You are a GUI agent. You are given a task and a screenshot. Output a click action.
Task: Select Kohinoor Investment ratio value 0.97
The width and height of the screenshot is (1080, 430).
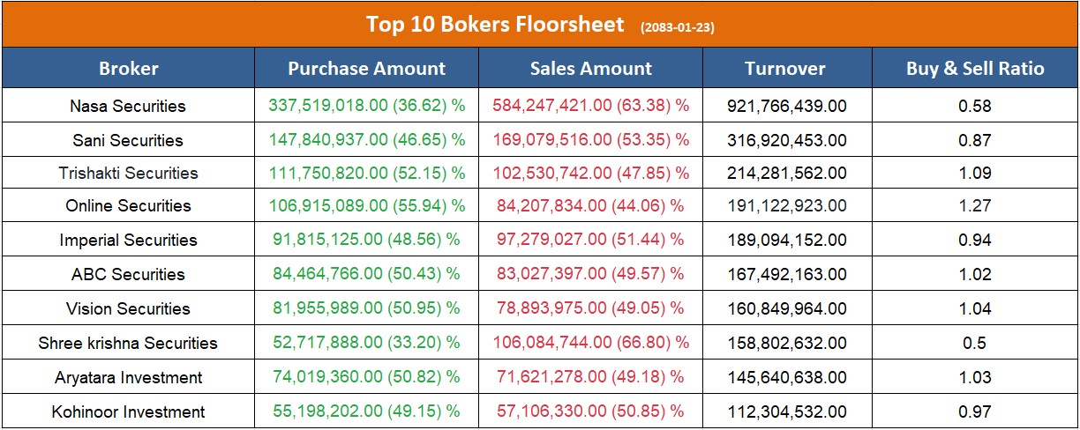click(x=975, y=411)
